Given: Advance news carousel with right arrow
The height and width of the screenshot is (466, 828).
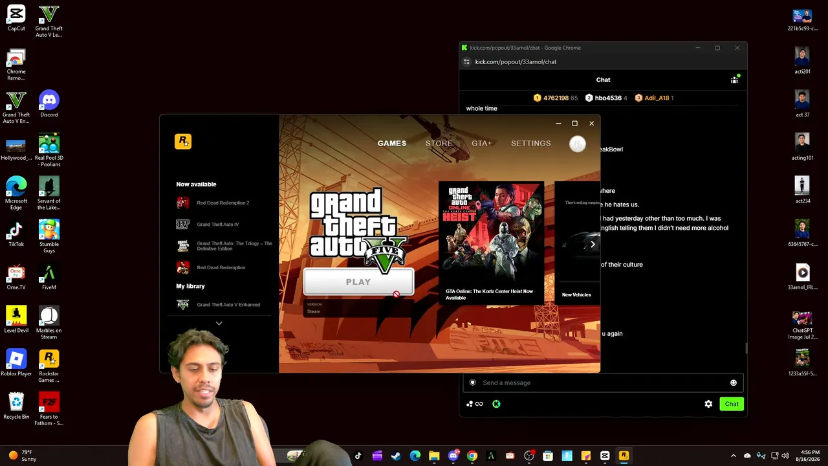Looking at the screenshot, I should (x=593, y=244).
